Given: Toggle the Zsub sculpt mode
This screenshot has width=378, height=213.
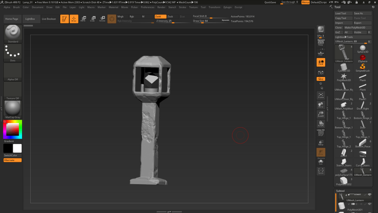Looking at the screenshot, I should pos(170,17).
